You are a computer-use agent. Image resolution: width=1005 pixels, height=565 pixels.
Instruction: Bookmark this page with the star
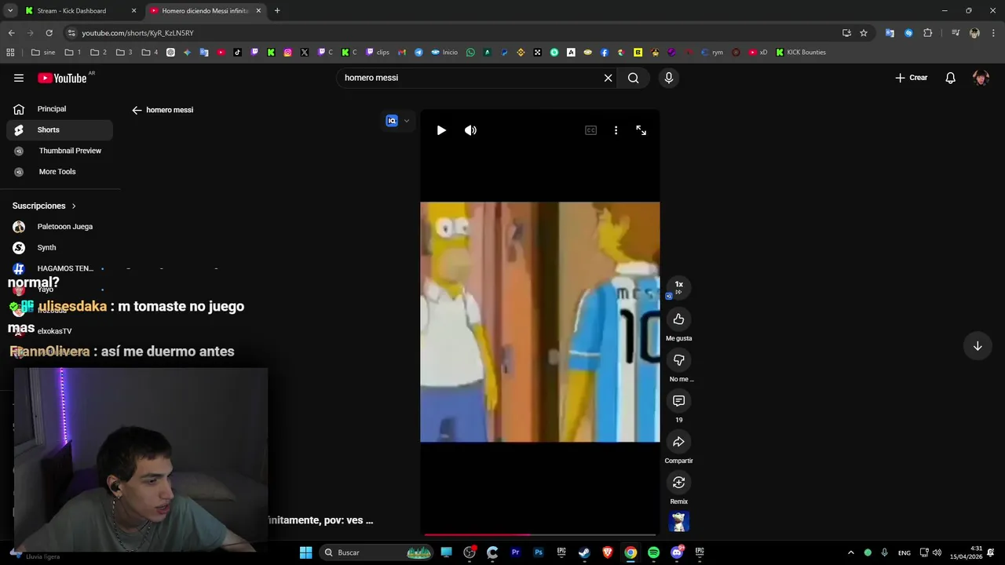864,33
